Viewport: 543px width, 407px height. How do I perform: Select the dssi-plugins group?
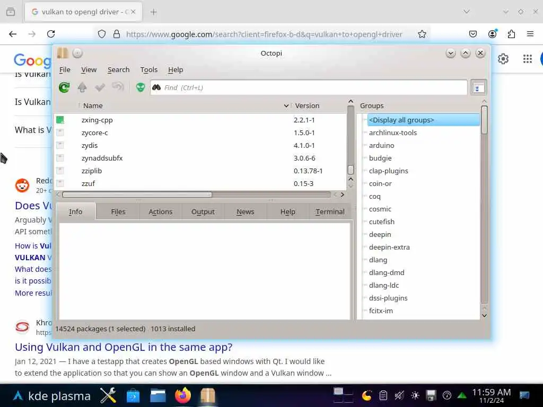(x=388, y=298)
